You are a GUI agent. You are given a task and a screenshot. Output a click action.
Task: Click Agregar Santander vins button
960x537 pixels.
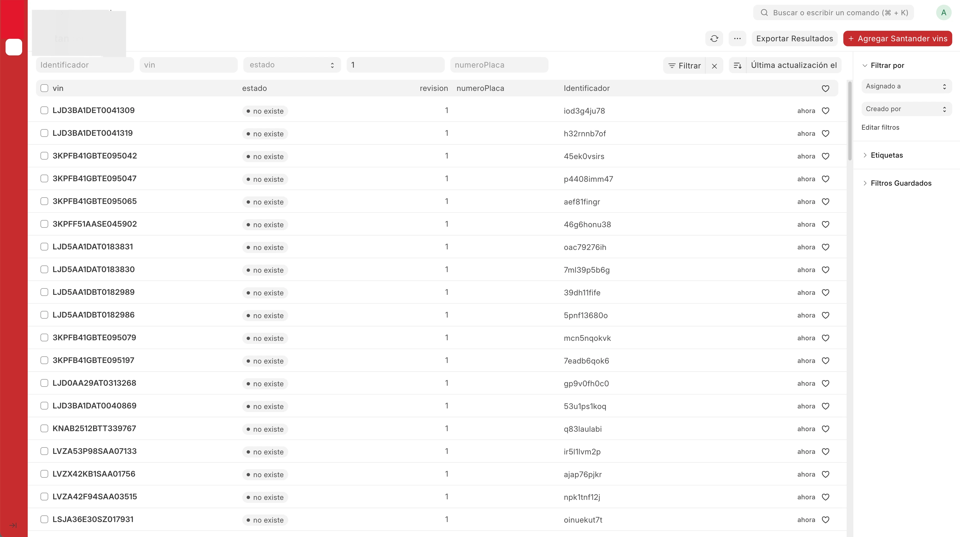(897, 39)
